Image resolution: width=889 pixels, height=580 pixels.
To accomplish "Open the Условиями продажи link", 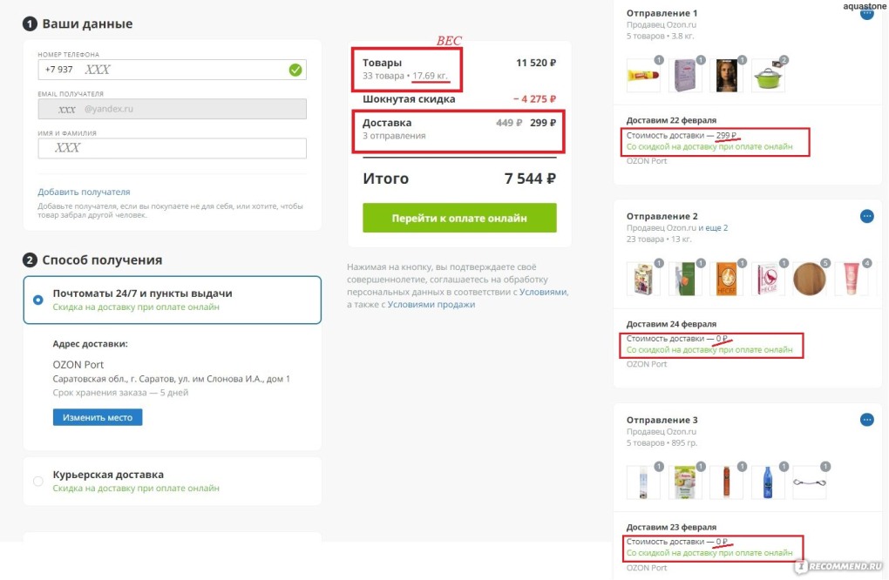I will pyautogui.click(x=431, y=305).
